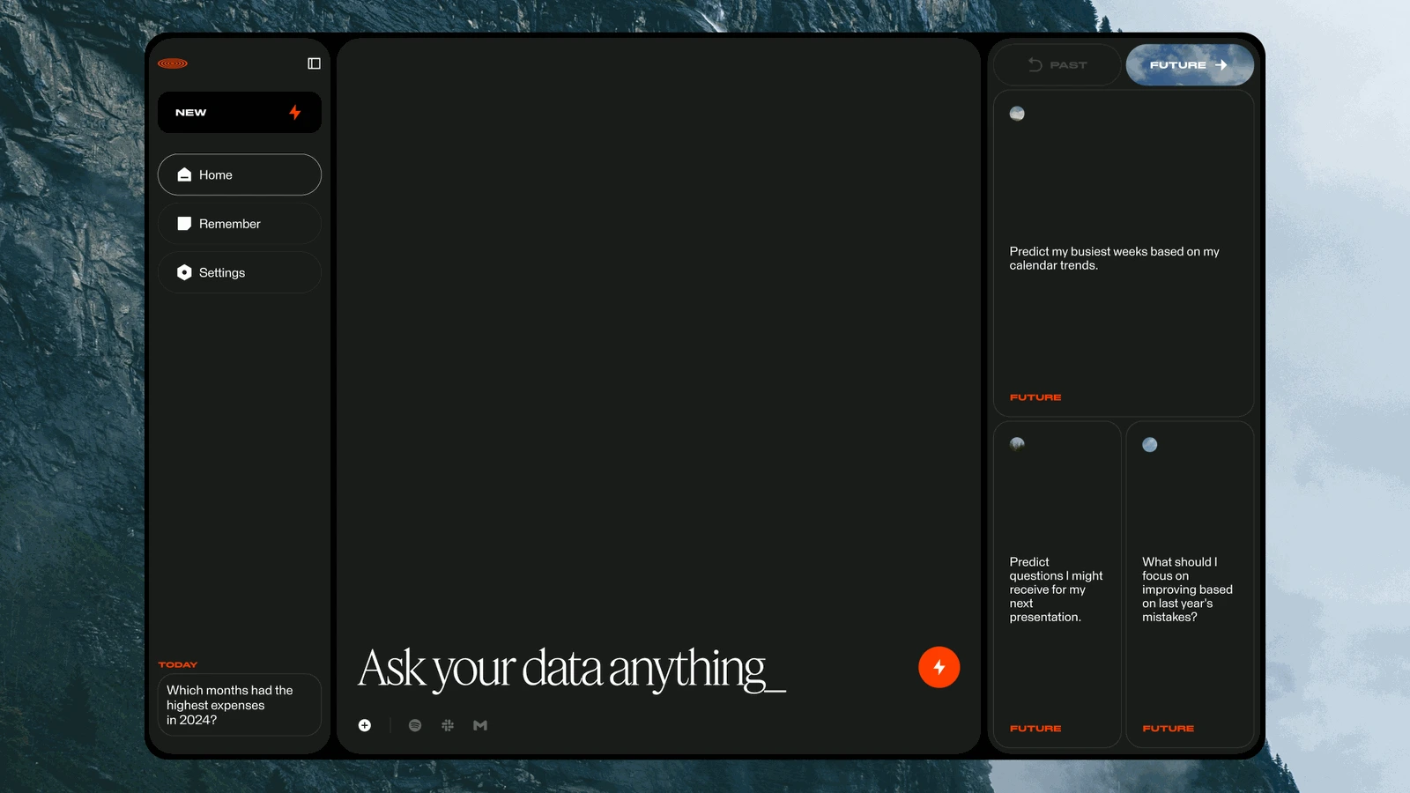Click avatar on presentation questions card
Image resolution: width=1410 pixels, height=793 pixels.
pyautogui.click(x=1017, y=444)
